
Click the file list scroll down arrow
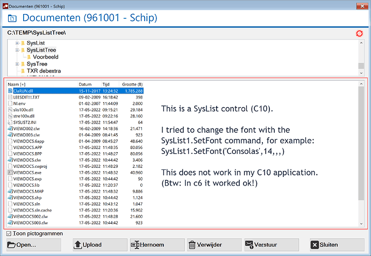pos(361,224)
